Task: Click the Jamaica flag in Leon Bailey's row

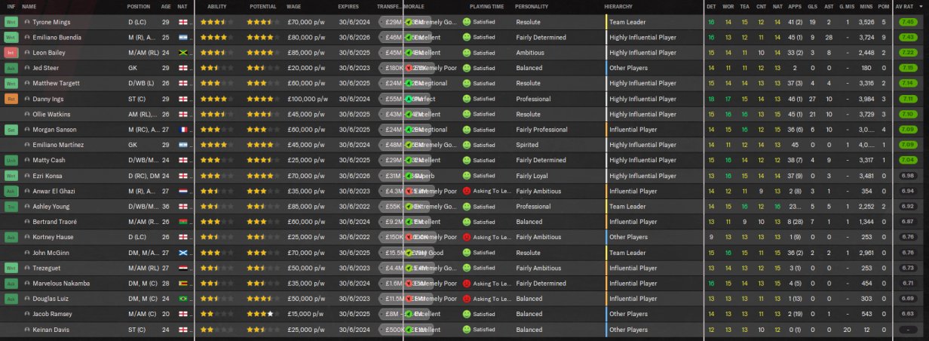Action: (x=183, y=53)
